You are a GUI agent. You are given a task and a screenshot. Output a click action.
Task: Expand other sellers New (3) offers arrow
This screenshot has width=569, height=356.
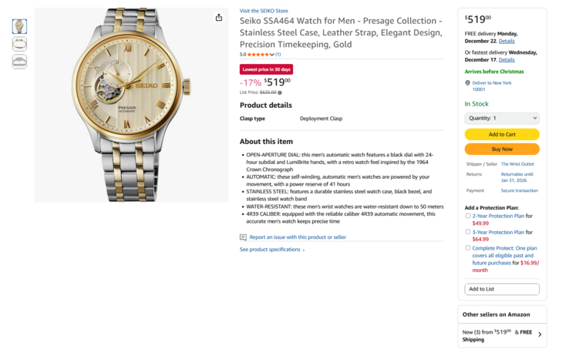coord(540,334)
